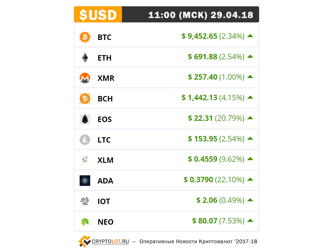This screenshot has width=333, height=251.
Task: Click the CryptoLot logo icon in footer
Action: pyautogui.click(x=84, y=241)
